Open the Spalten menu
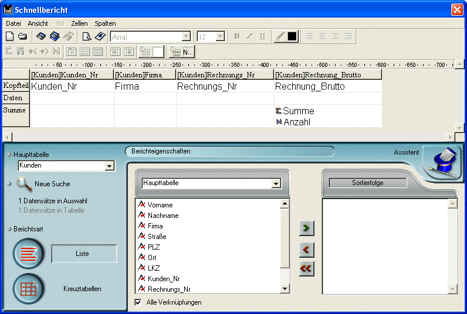This screenshot has height=314, width=467. pos(105,23)
